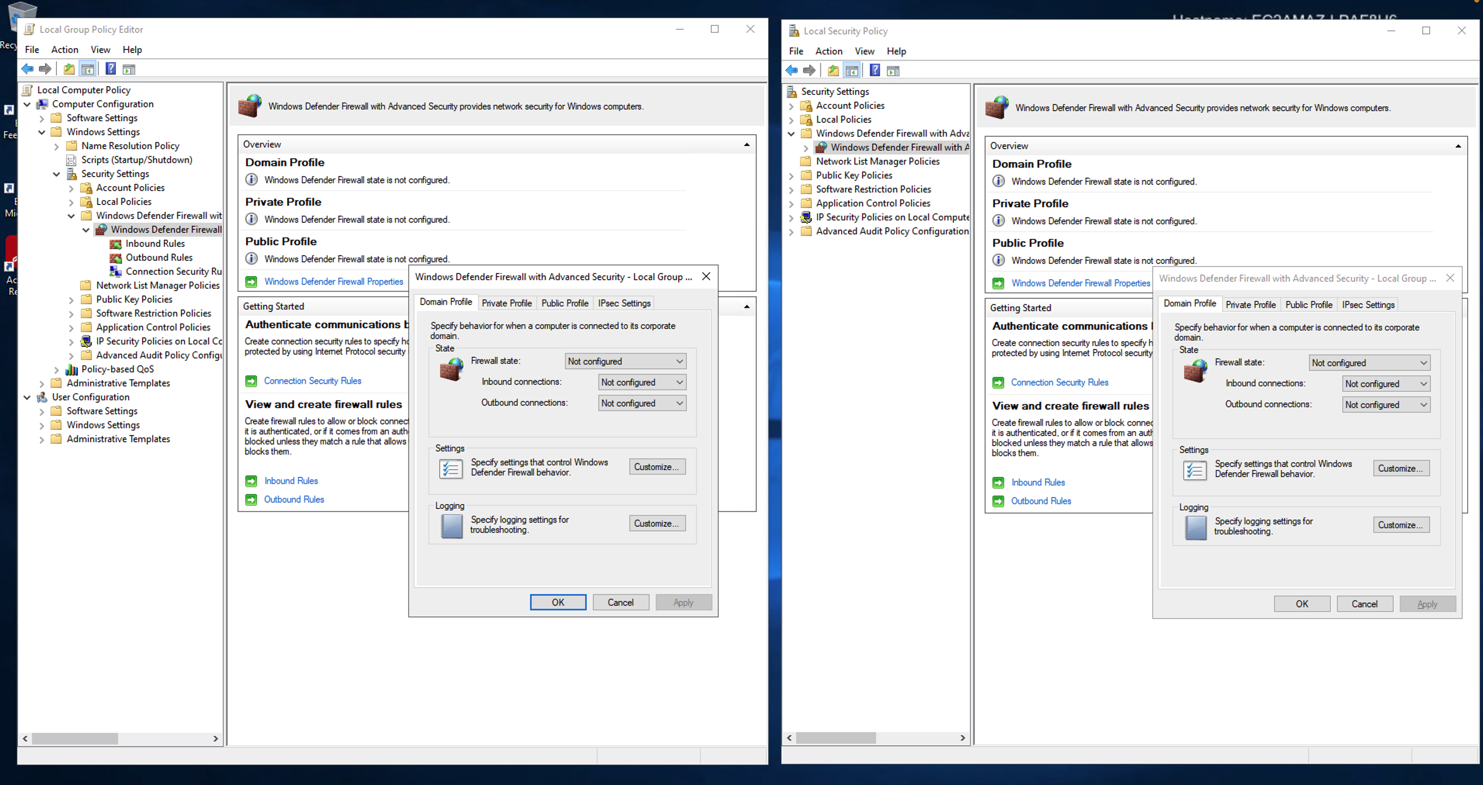The width and height of the screenshot is (1483, 785).
Task: Click OK in Security Policy firewall dialog
Action: [1302, 604]
